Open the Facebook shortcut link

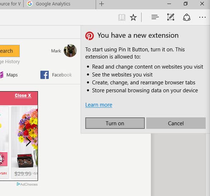pos(56,75)
